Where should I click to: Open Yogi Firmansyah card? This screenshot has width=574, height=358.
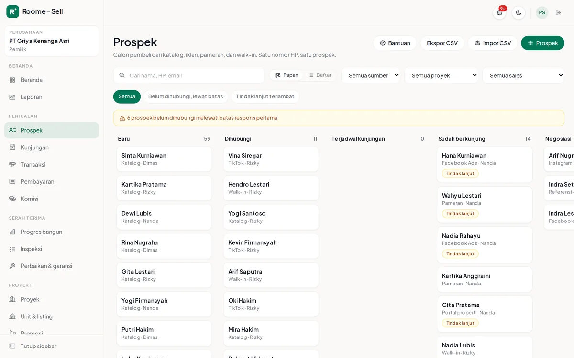[164, 305]
